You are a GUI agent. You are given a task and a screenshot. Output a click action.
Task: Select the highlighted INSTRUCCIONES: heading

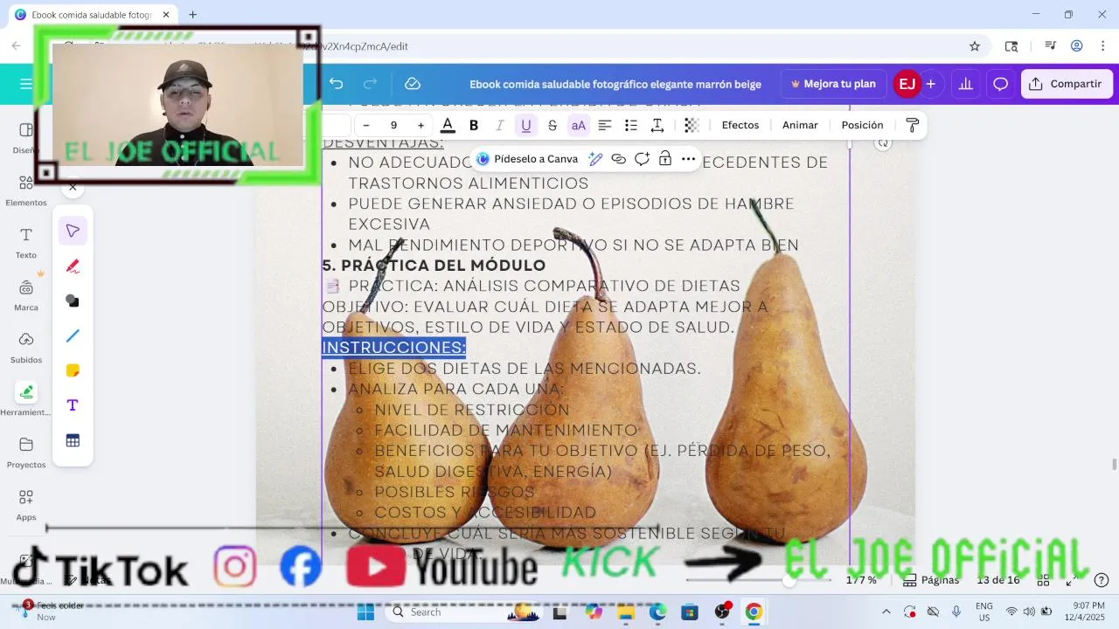click(x=393, y=348)
